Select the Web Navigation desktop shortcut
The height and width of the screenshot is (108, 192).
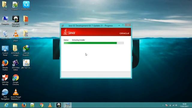click(5, 94)
